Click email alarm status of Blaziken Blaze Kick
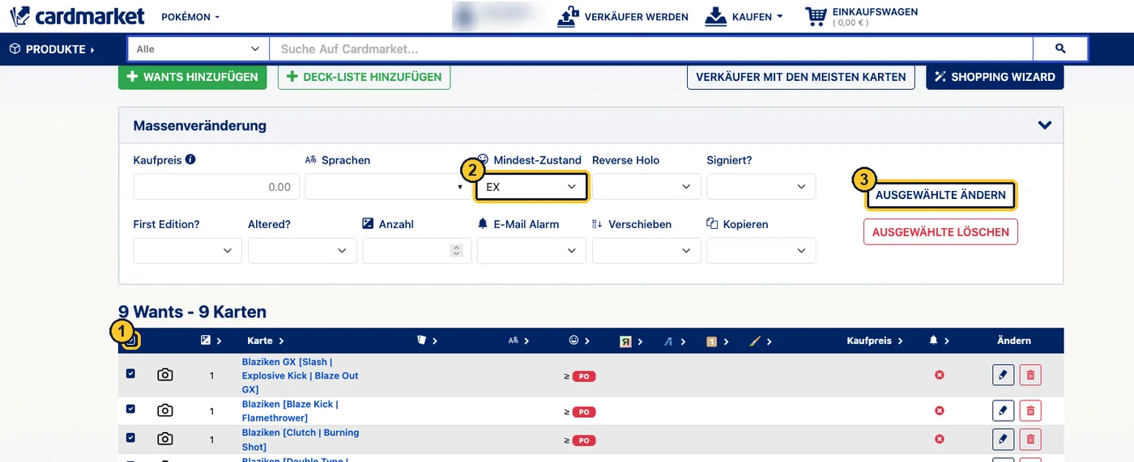Viewport: 1134px width, 462px height. pyautogui.click(x=939, y=411)
